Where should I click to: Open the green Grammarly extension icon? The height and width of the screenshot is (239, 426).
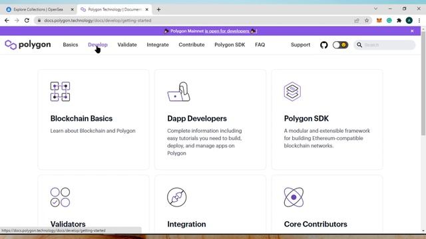coord(389,21)
